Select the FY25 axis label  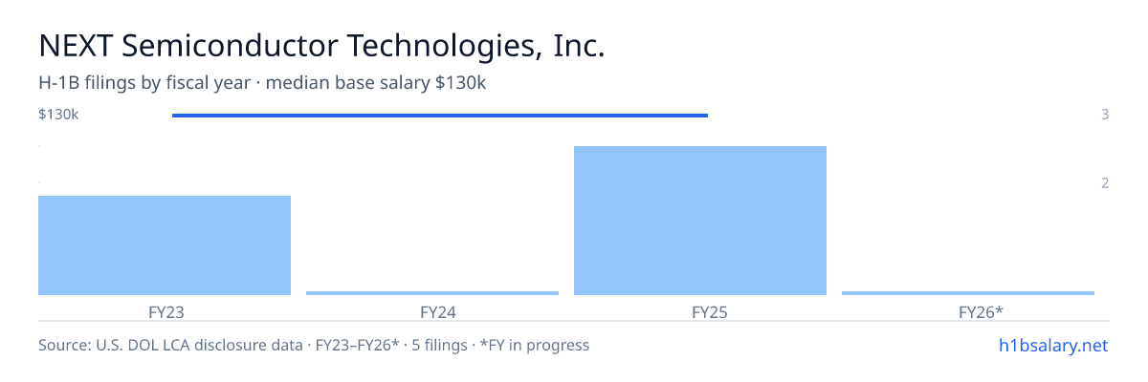(x=710, y=311)
